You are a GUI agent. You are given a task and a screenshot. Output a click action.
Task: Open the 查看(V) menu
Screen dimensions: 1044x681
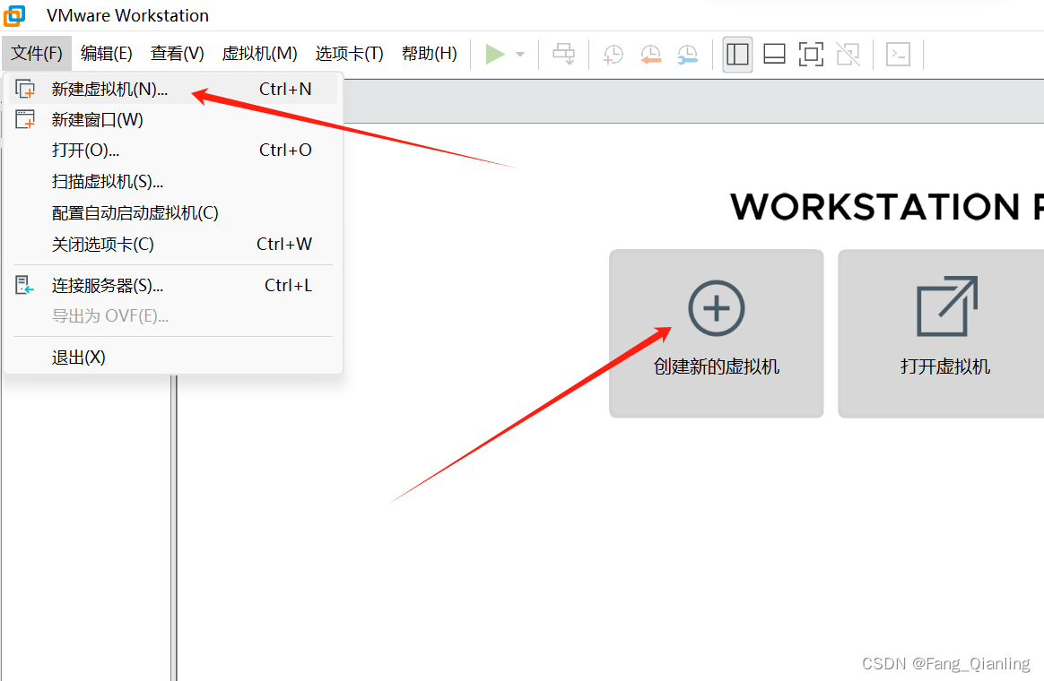(x=177, y=53)
